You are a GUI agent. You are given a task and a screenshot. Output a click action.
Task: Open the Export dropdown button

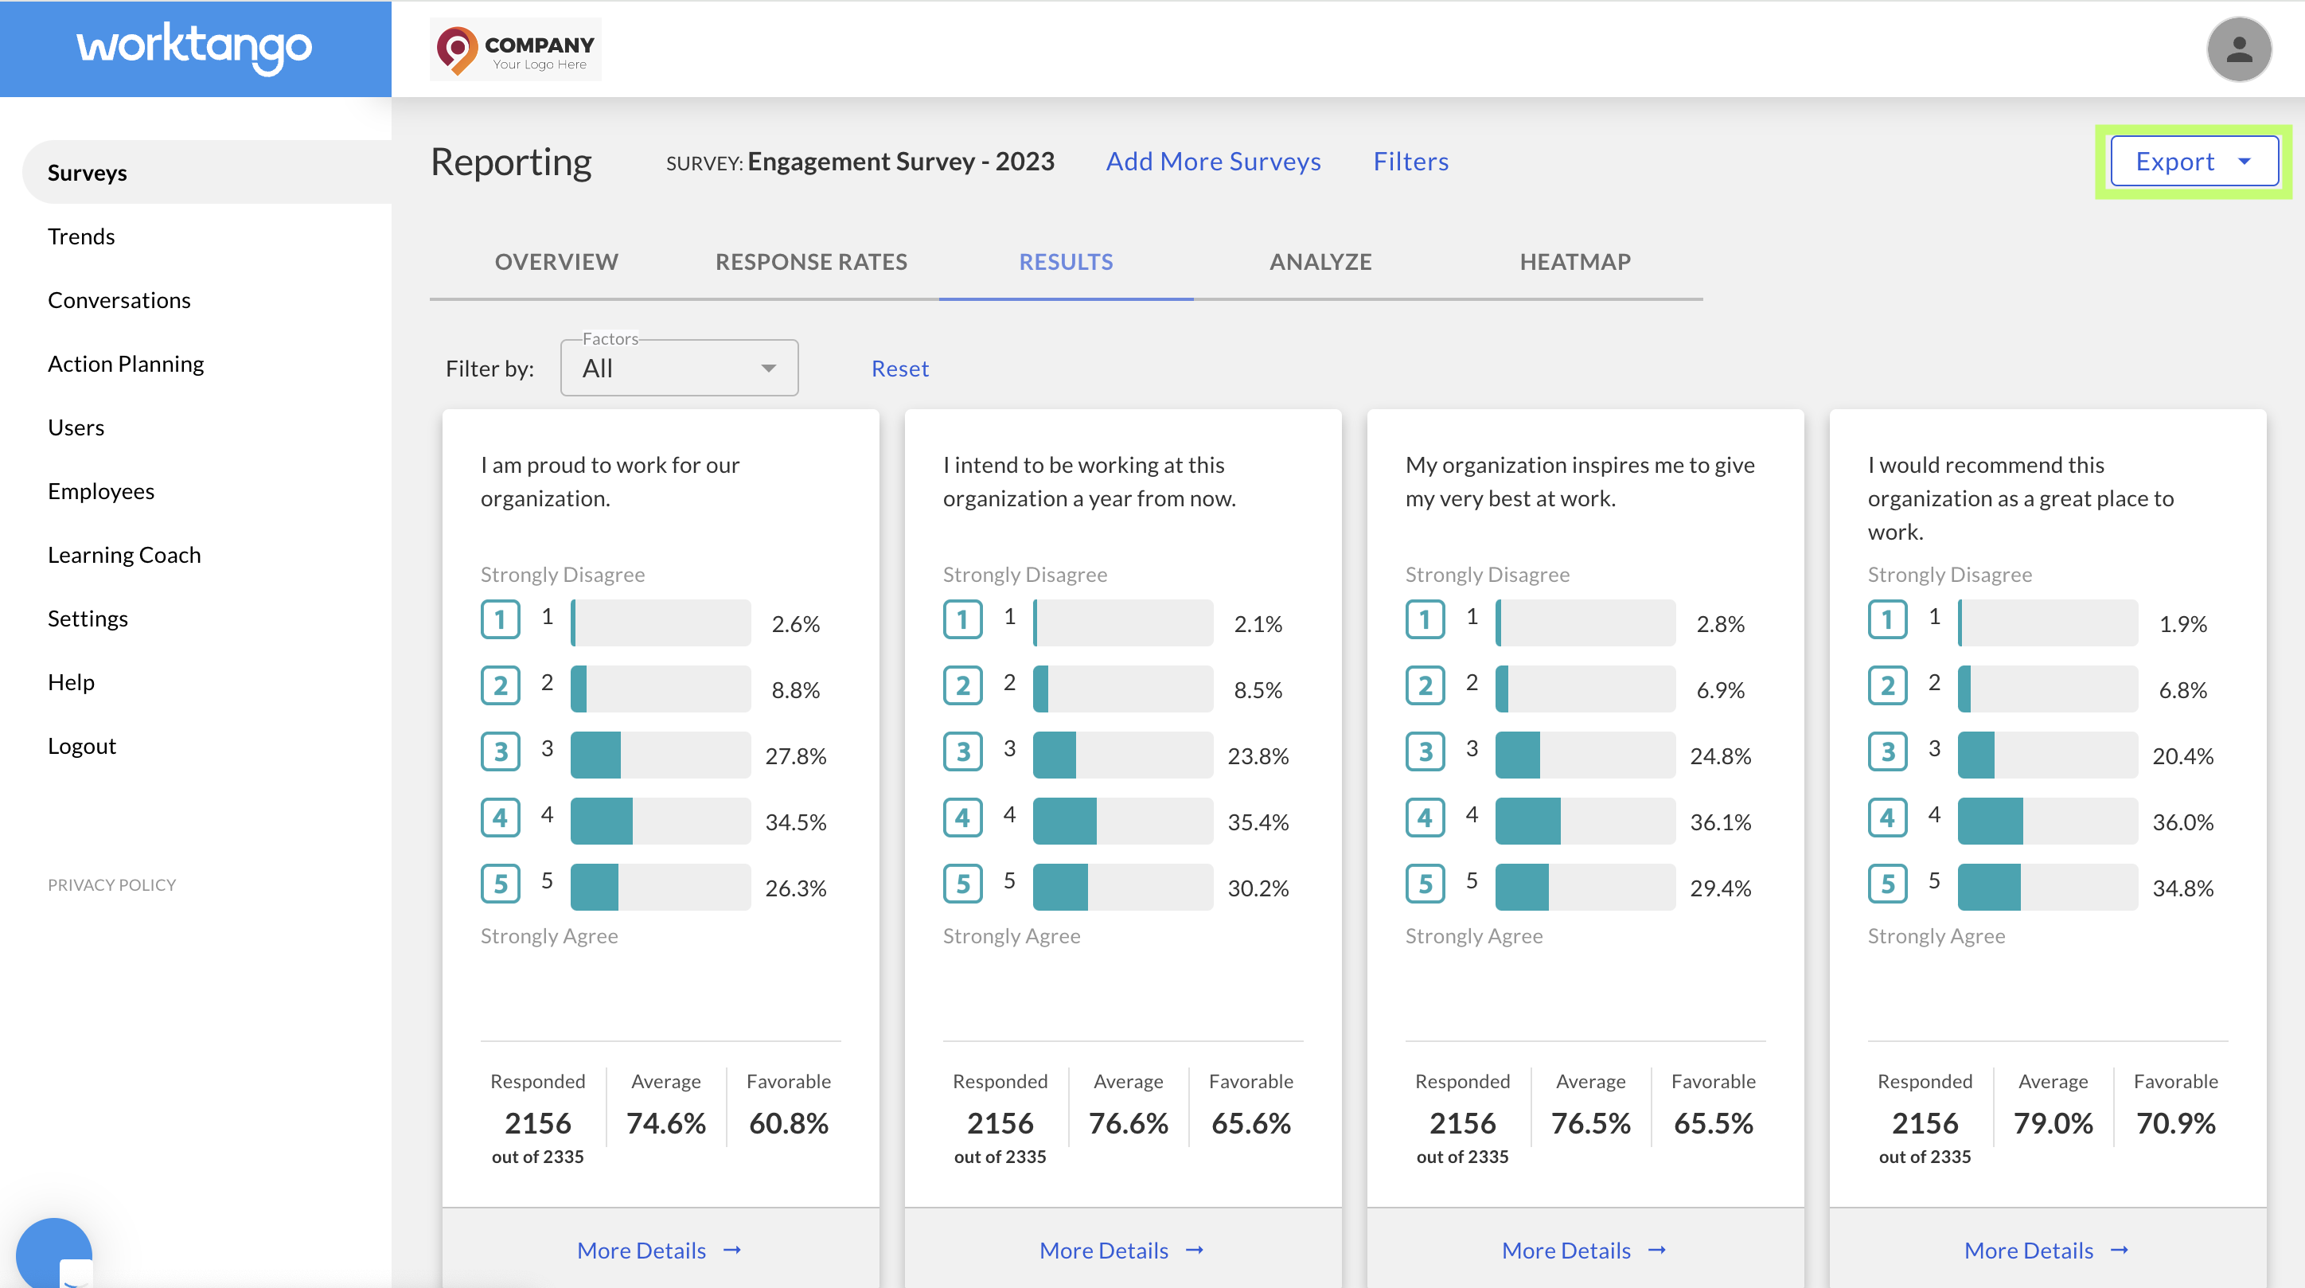click(x=2194, y=161)
